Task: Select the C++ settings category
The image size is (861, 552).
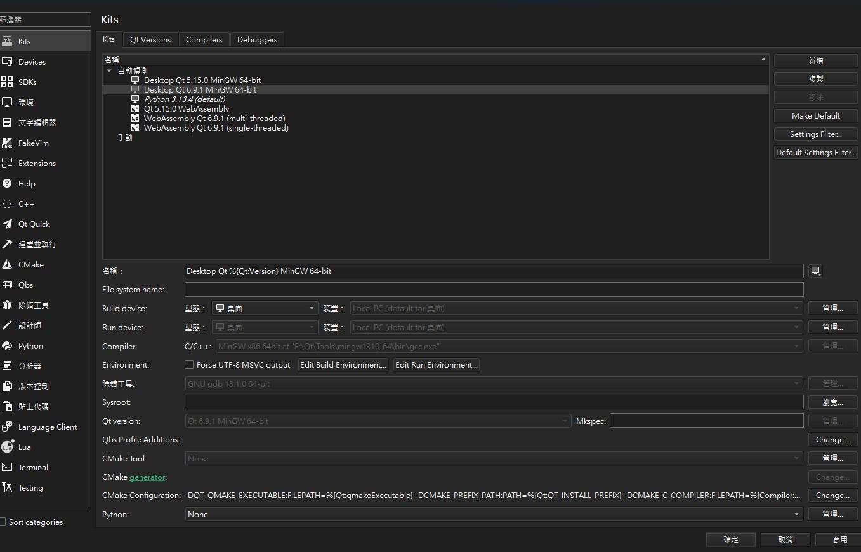Action: tap(45, 203)
